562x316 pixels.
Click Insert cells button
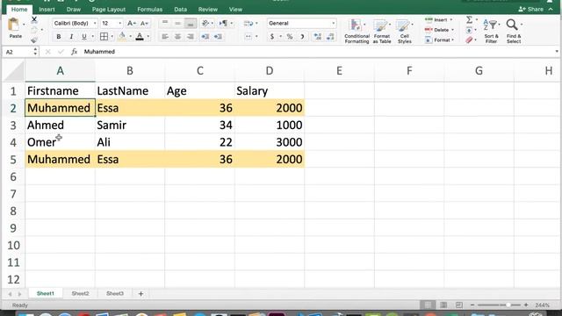pyautogui.click(x=438, y=19)
